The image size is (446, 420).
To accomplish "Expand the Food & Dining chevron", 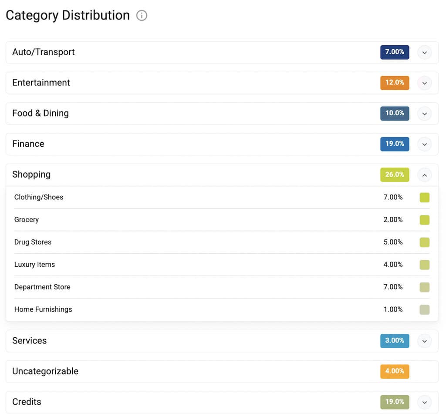I will [x=424, y=114].
